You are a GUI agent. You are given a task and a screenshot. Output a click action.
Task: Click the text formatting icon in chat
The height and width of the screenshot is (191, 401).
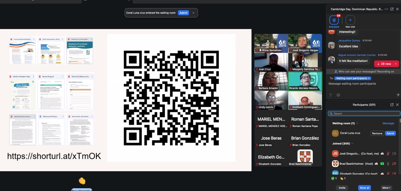coord(331,95)
